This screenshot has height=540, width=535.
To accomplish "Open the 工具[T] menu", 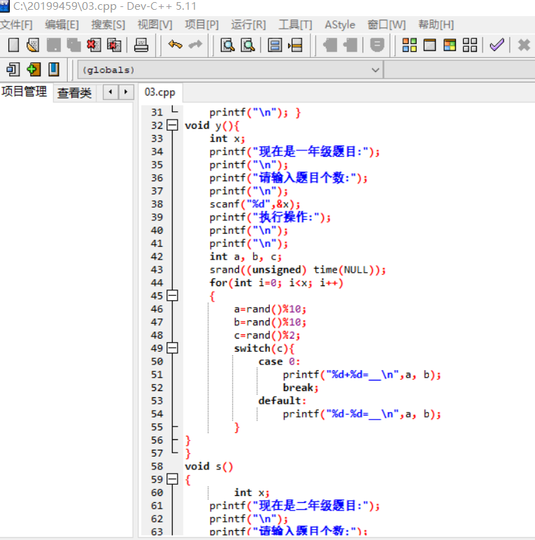I will click(x=295, y=24).
